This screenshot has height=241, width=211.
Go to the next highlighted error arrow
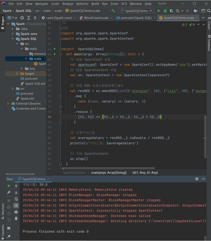(x=204, y=24)
